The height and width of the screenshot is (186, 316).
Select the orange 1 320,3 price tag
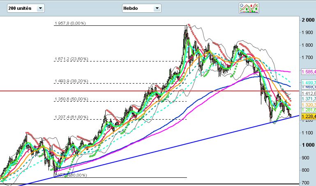point(308,105)
